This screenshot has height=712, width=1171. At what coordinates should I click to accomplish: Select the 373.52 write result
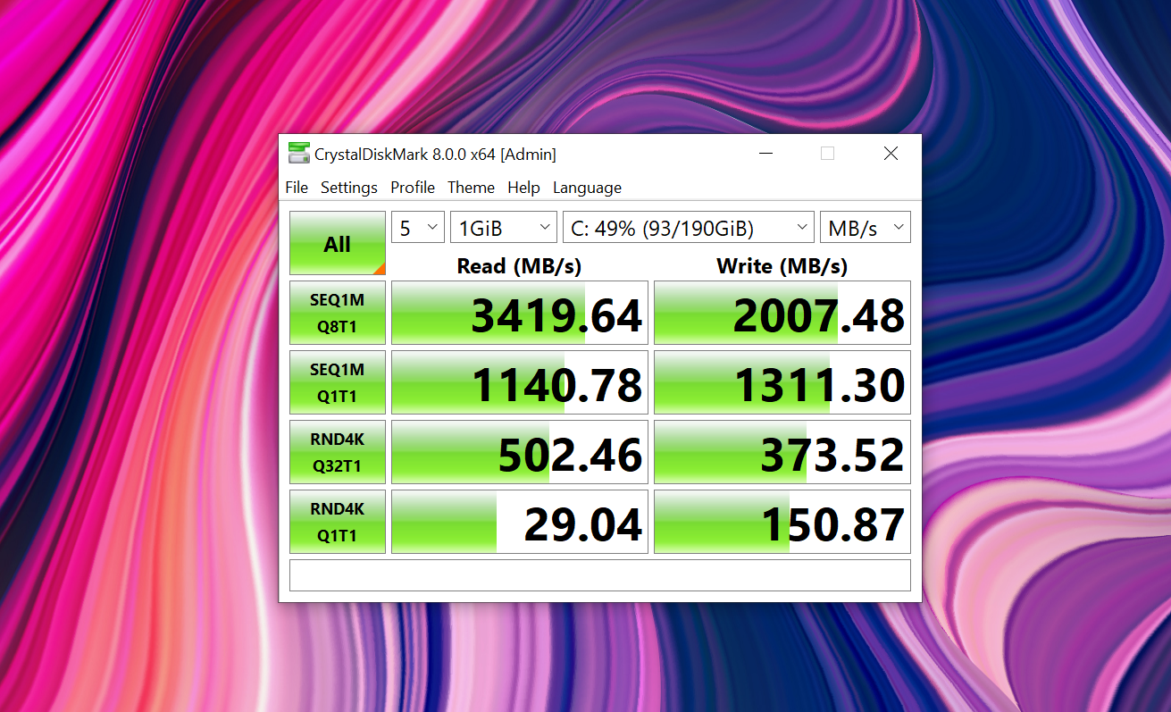pyautogui.click(x=782, y=452)
